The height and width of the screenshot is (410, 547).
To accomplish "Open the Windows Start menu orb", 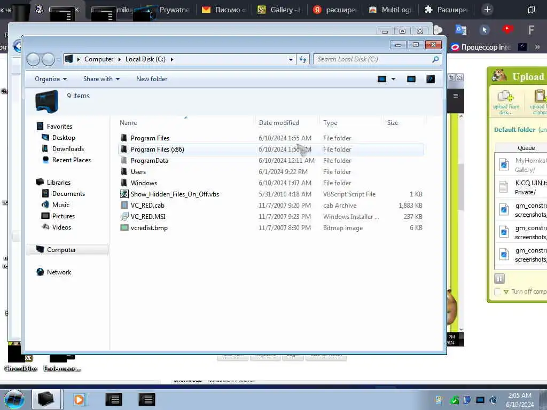I will pos(14,399).
